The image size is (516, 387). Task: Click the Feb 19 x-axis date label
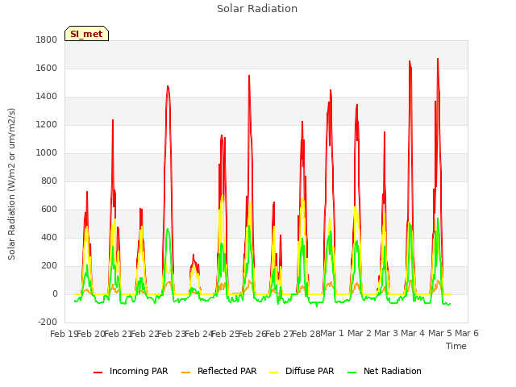(x=64, y=334)
